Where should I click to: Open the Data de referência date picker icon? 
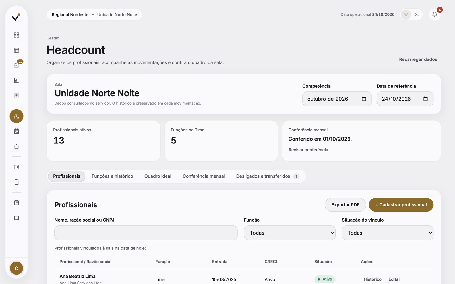click(425, 99)
